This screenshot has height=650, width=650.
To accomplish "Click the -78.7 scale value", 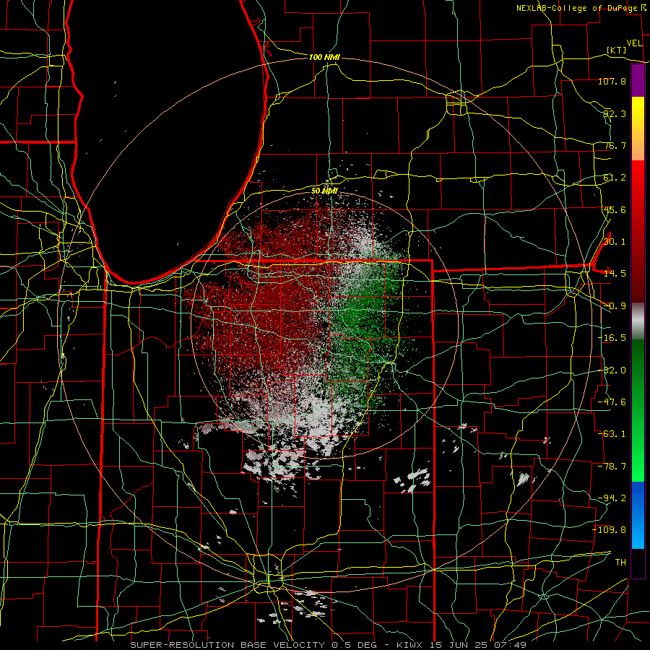I will coord(612,467).
